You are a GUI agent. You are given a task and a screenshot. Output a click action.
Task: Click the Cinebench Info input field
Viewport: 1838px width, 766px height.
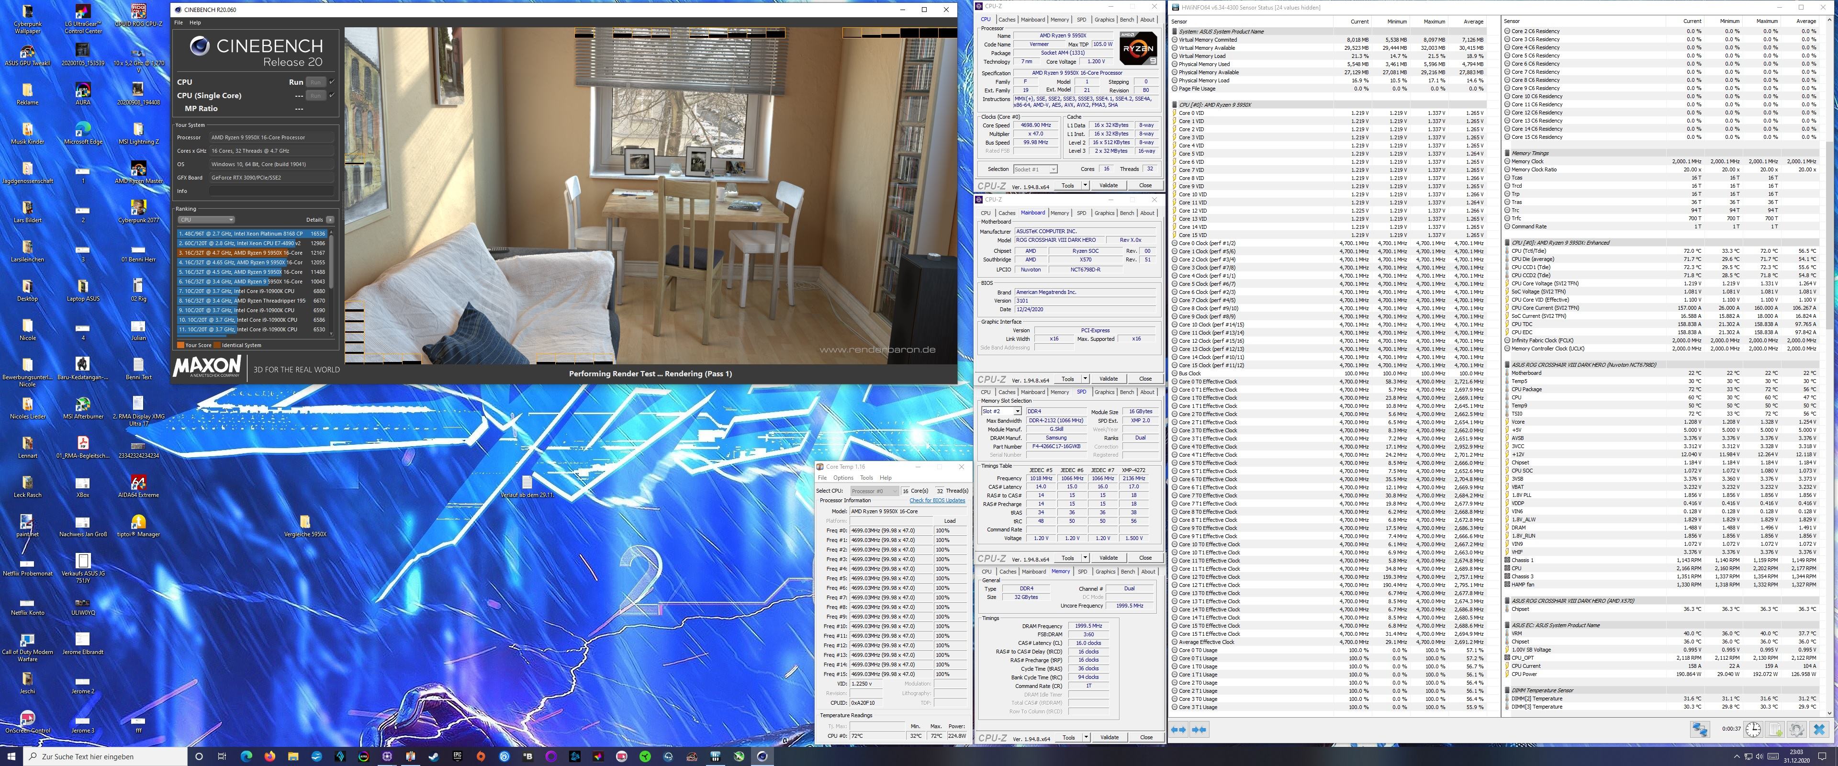tap(271, 191)
